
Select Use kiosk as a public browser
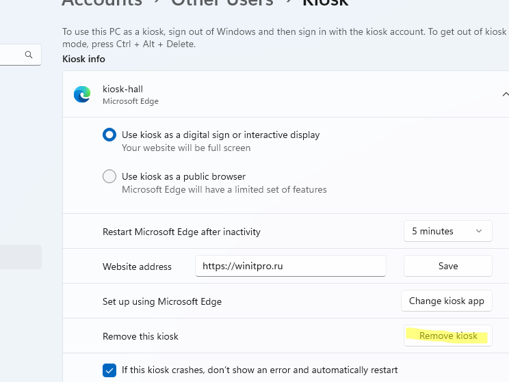[109, 176]
